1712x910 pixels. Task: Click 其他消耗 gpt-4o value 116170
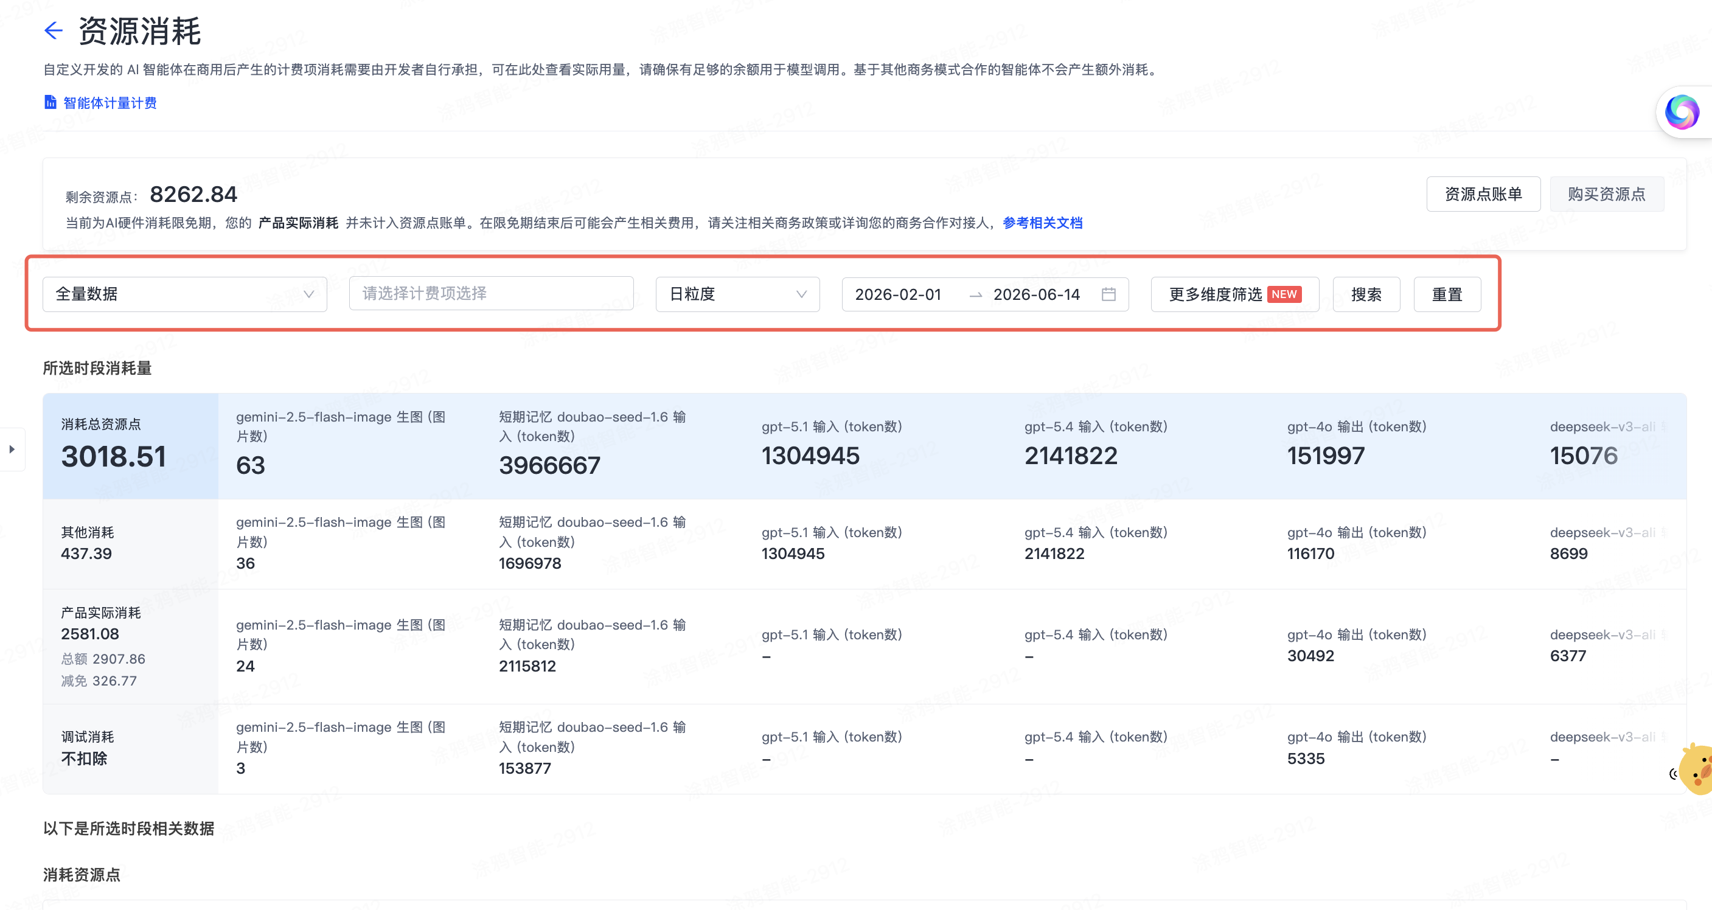tap(1310, 554)
